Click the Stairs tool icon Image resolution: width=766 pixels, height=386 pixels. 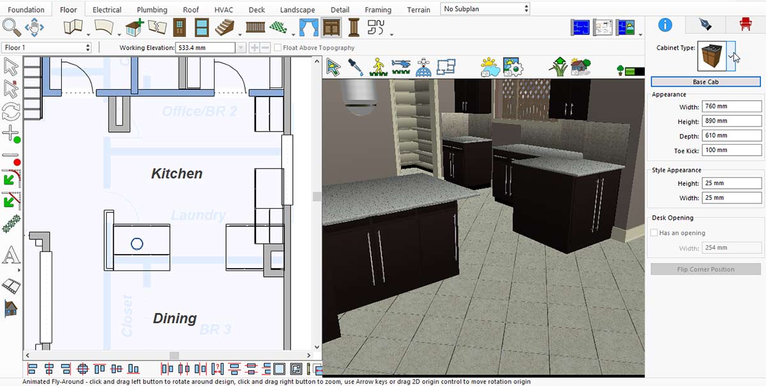tap(225, 27)
